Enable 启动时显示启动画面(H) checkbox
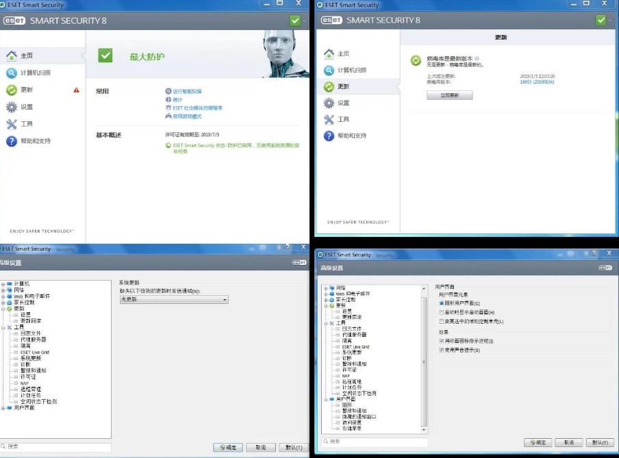The image size is (619, 458). click(442, 312)
